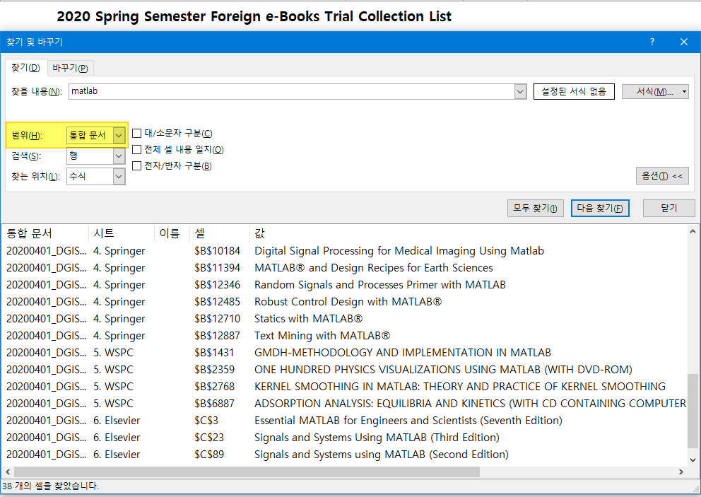This screenshot has width=701, height=497.
Task: Select result row Digital Signal Processing for Medical Imaging
Action: coord(344,251)
